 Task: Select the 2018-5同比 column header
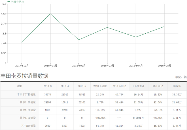(x=100, y=86)
